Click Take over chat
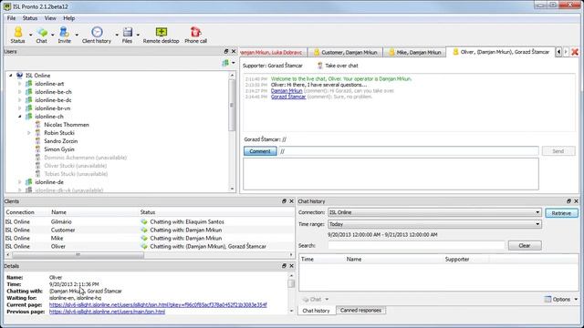The height and width of the screenshot is (328, 584). point(338,66)
